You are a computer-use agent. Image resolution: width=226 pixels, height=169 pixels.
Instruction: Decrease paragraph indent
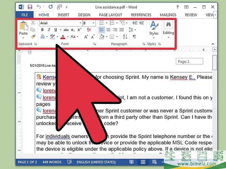(135, 23)
